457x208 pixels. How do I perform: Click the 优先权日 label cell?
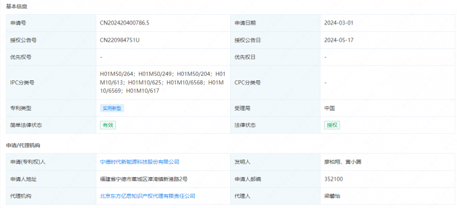(x=275, y=57)
